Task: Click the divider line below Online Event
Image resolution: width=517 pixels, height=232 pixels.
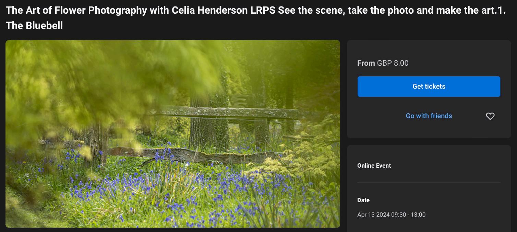Action: click(x=429, y=183)
